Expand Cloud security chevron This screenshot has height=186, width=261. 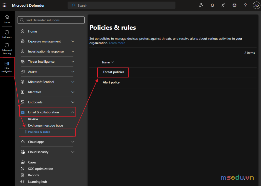pyautogui.click(x=73, y=152)
